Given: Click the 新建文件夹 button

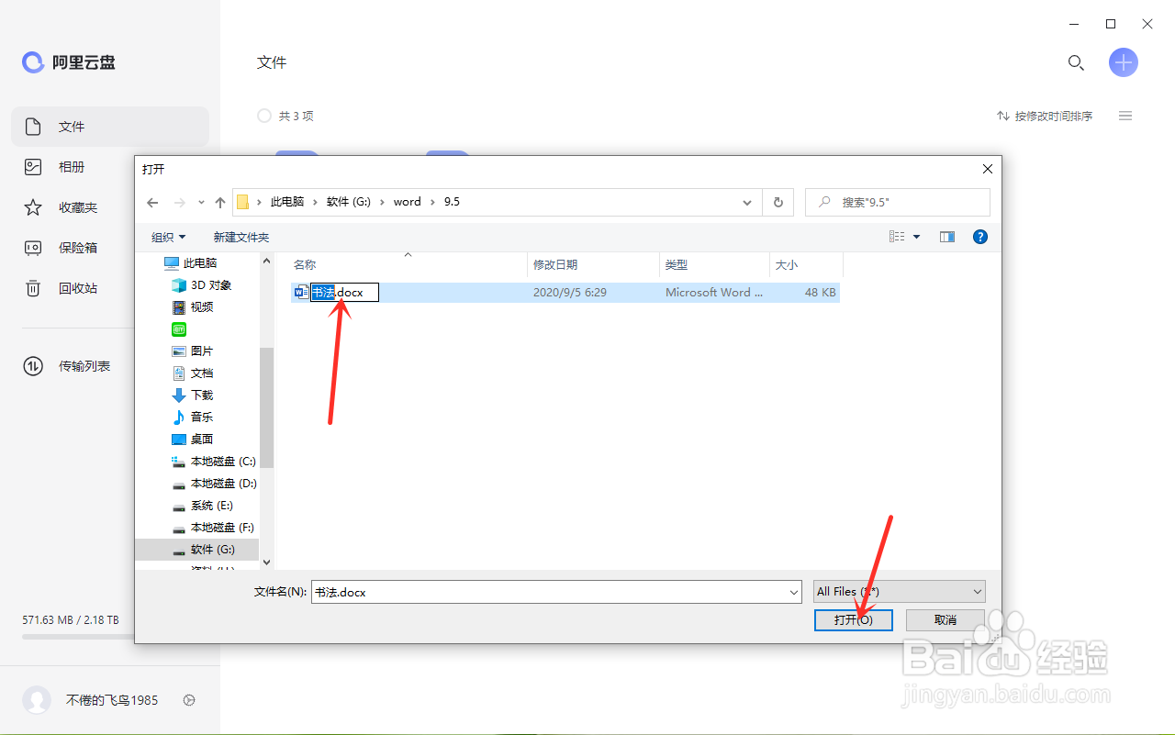Looking at the screenshot, I should [241, 237].
